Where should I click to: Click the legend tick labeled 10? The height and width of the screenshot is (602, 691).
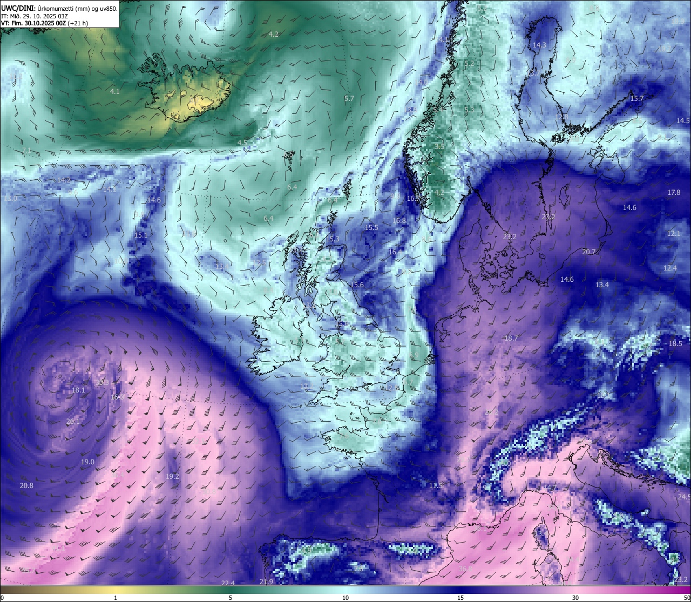345,598
